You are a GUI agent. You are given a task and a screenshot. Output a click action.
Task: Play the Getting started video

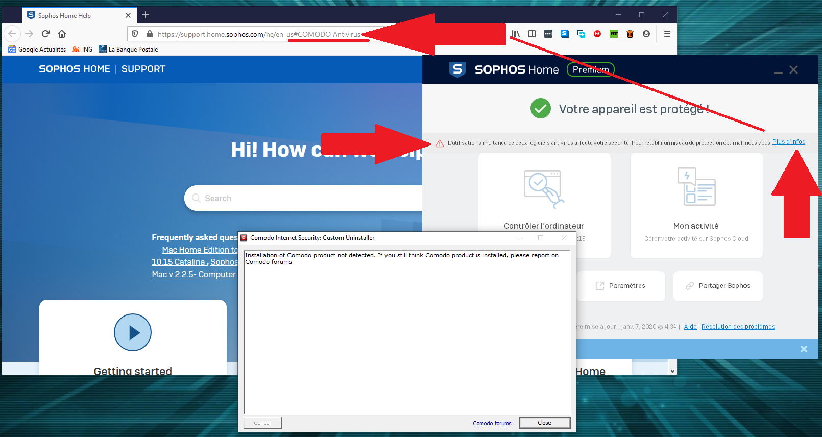[133, 332]
